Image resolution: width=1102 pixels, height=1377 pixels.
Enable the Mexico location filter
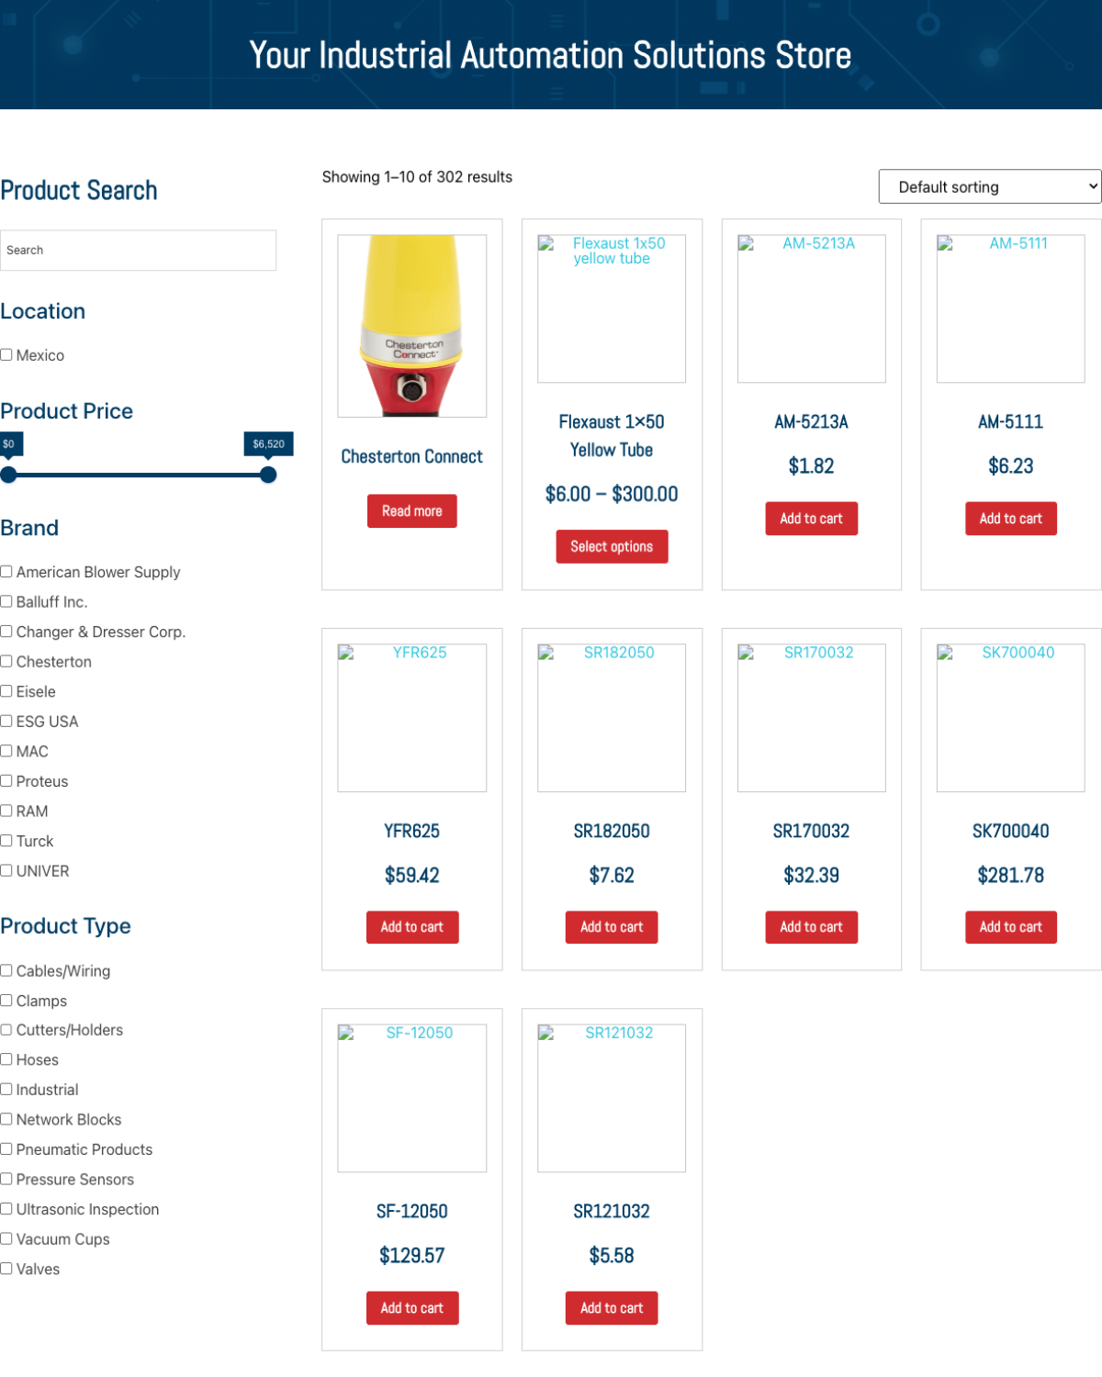point(6,355)
